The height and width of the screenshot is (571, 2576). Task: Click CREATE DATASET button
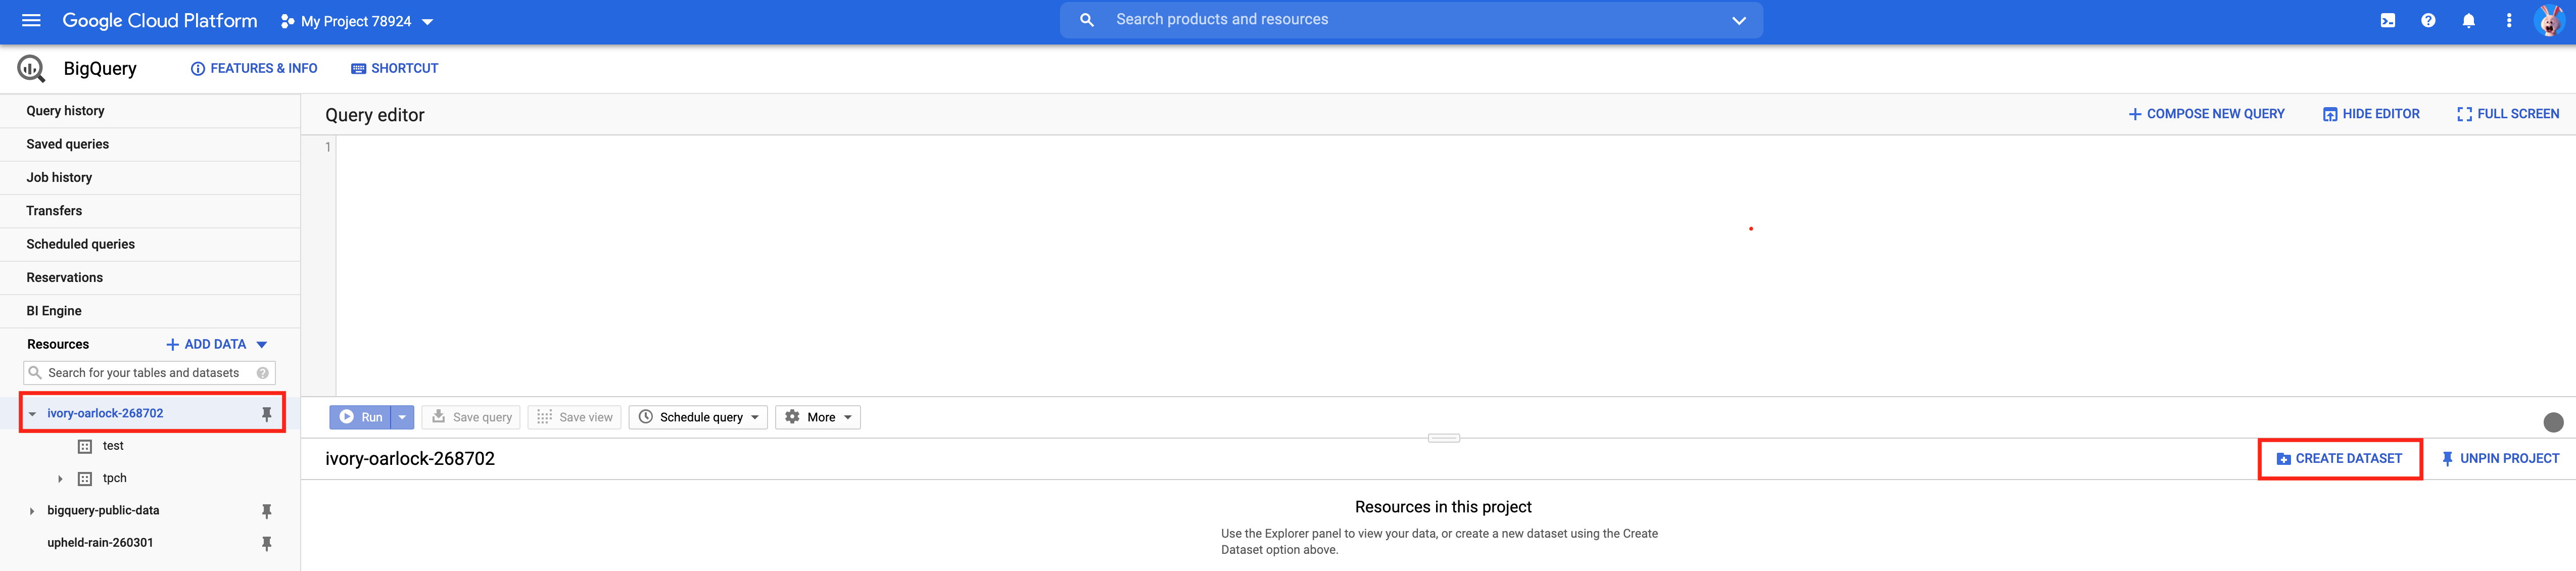tap(2340, 458)
